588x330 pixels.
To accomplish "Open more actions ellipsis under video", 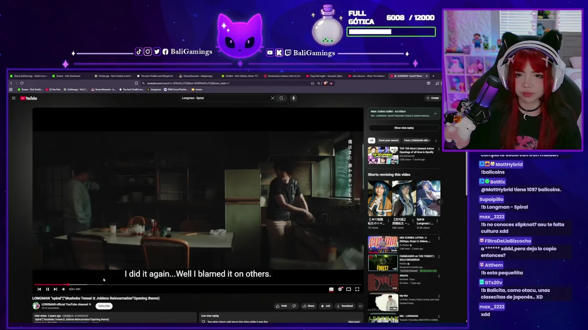I will coord(360,306).
